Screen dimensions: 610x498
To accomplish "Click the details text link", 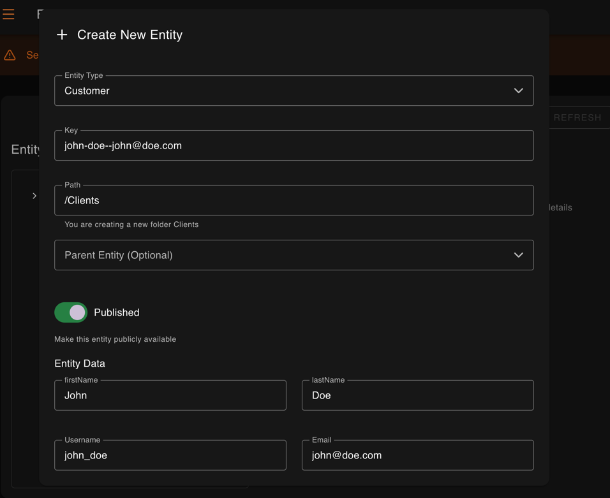I will click(560, 207).
